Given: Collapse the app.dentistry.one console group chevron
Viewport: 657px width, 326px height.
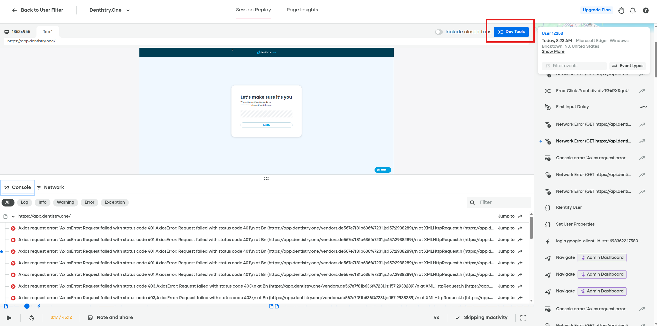Looking at the screenshot, I should click(x=13, y=216).
